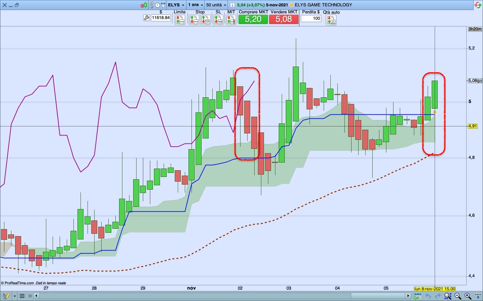Expand hidden toolbar with double chevron
Image resolution: width=483 pixels, height=301 pixels.
tap(30, 296)
